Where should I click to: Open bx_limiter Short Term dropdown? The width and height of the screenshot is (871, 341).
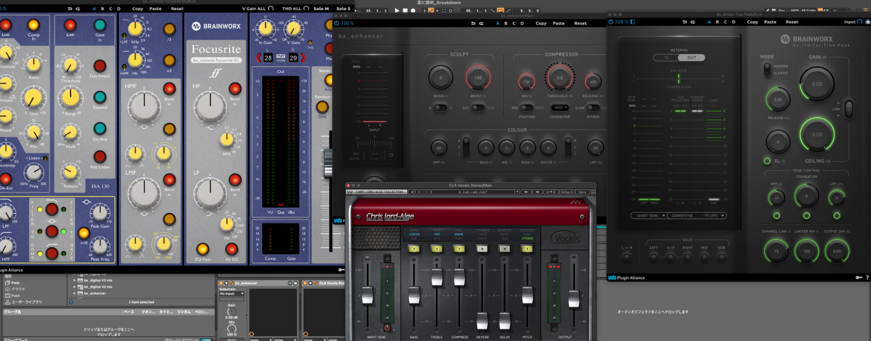[x=649, y=216]
